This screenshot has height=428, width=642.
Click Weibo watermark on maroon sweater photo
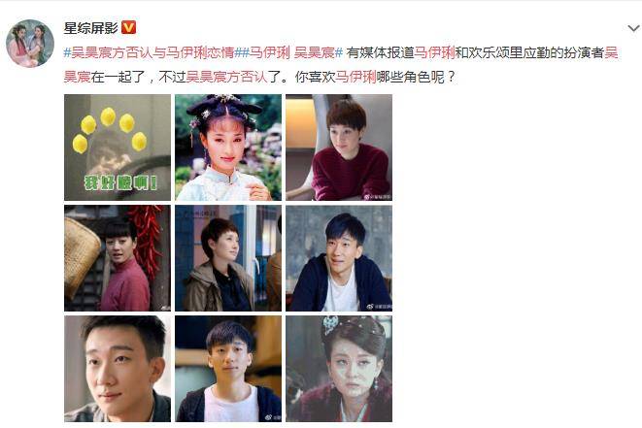(x=378, y=197)
